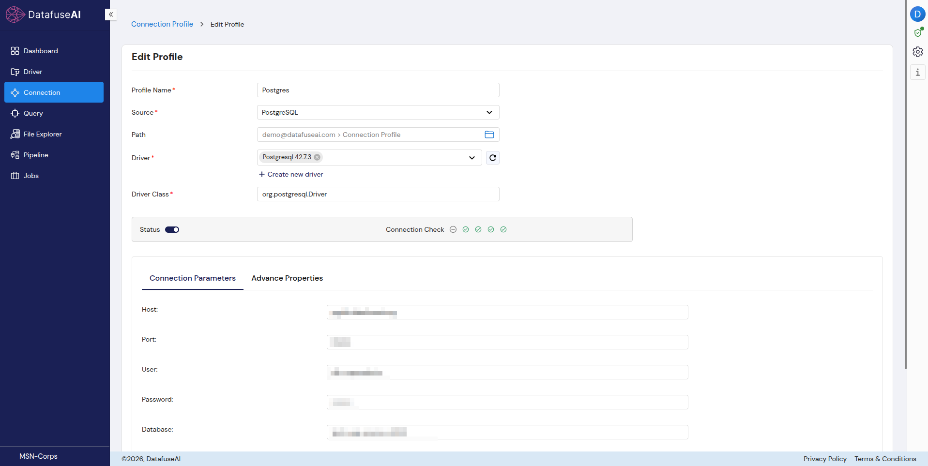Click MSN-Corps at sidebar bottom
Image resolution: width=928 pixels, height=466 pixels.
click(38, 456)
